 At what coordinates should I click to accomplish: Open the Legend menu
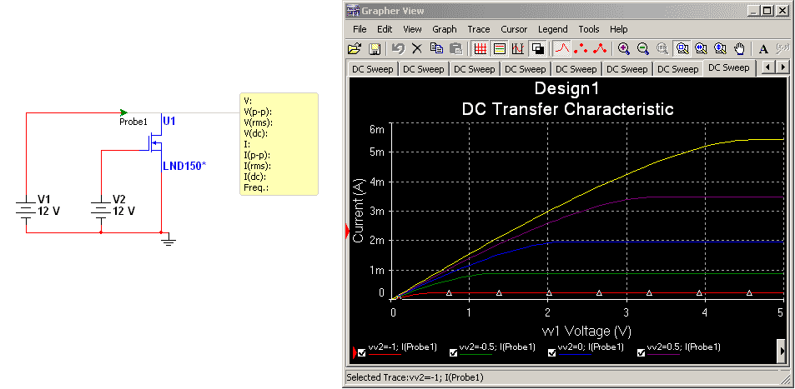552,29
